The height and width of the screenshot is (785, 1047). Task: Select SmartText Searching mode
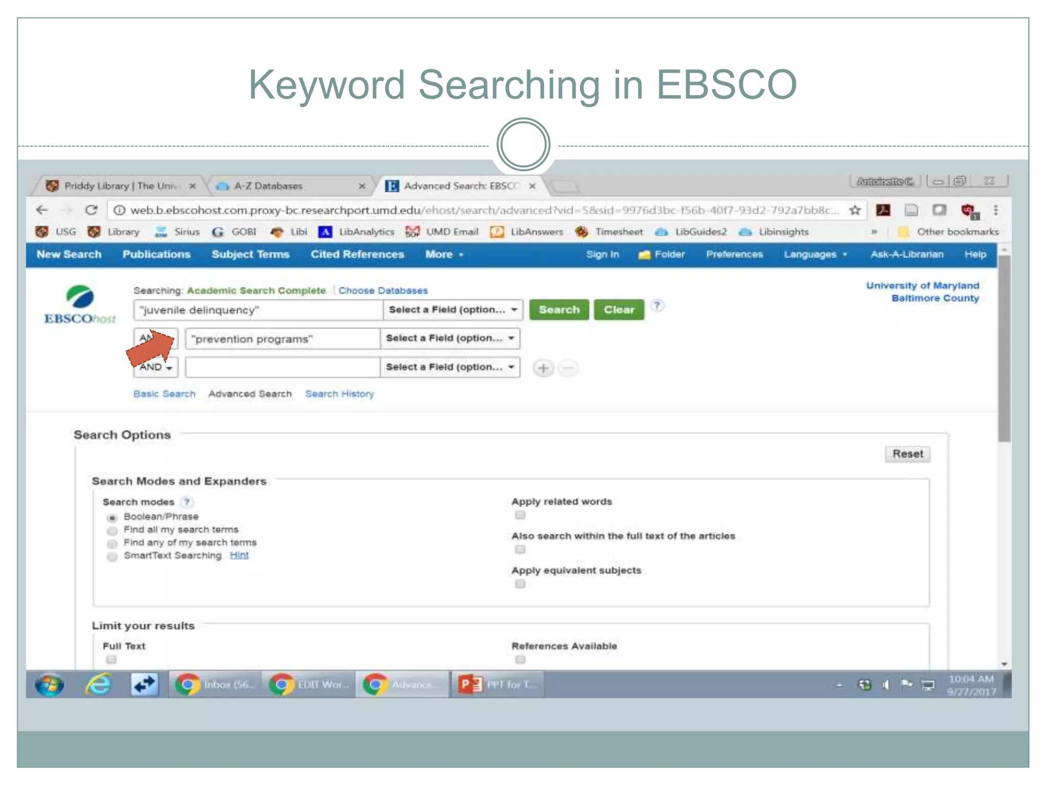pyautogui.click(x=112, y=557)
